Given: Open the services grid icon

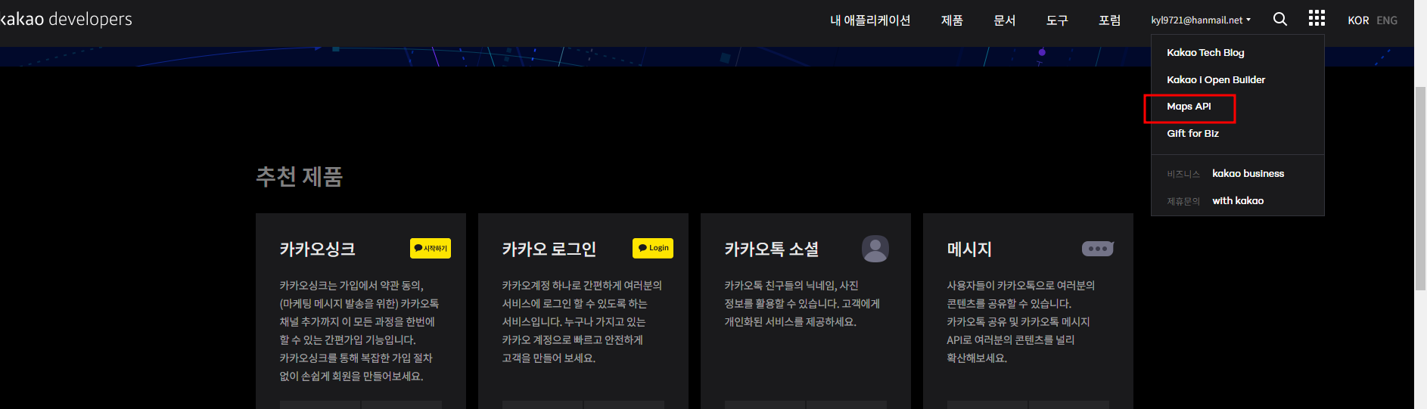Looking at the screenshot, I should pos(1317,19).
